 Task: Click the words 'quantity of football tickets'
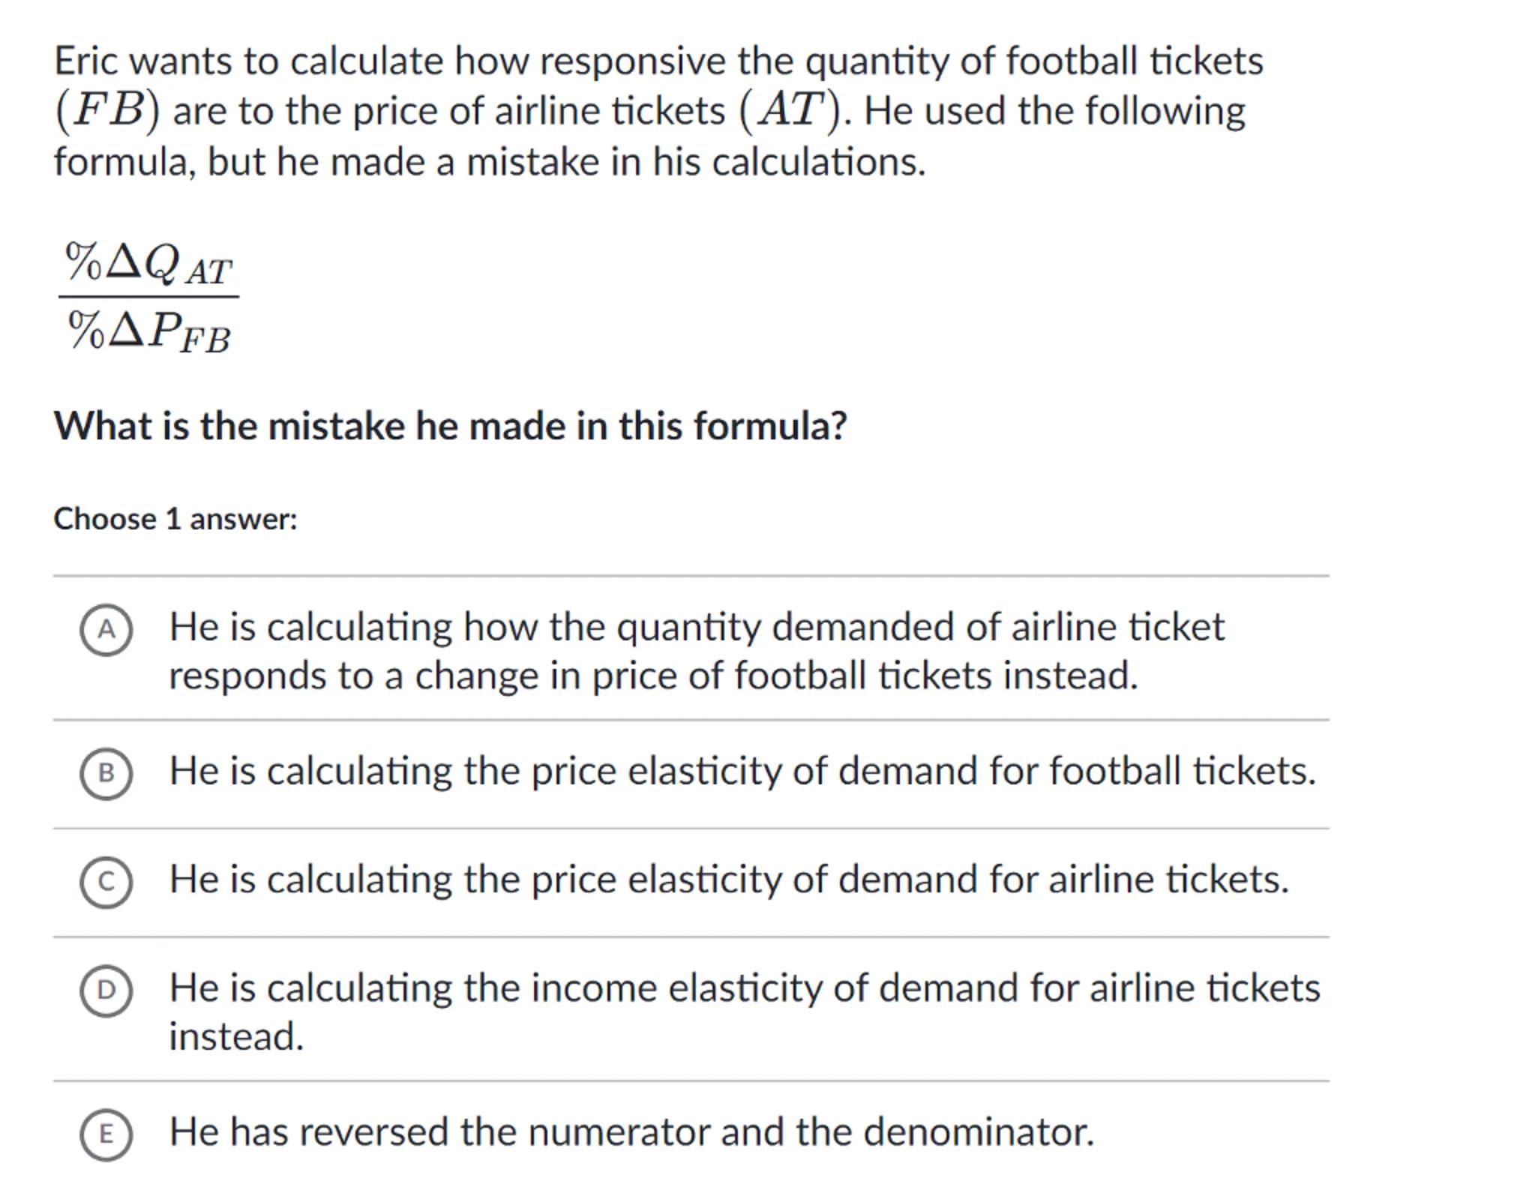(1033, 61)
